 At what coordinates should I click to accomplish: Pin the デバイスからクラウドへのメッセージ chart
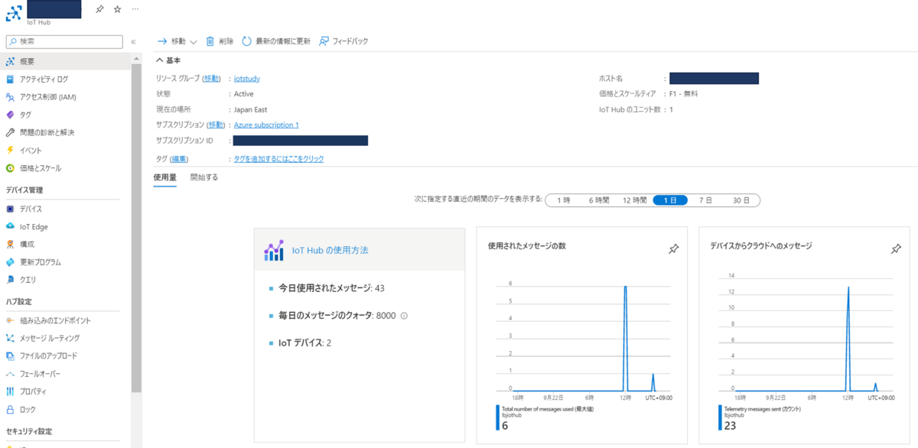pos(896,249)
